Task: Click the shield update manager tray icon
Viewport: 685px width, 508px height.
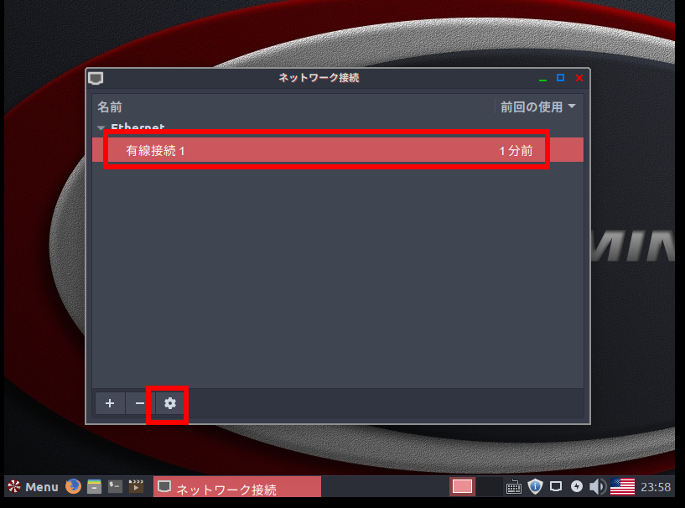Action: 535,486
